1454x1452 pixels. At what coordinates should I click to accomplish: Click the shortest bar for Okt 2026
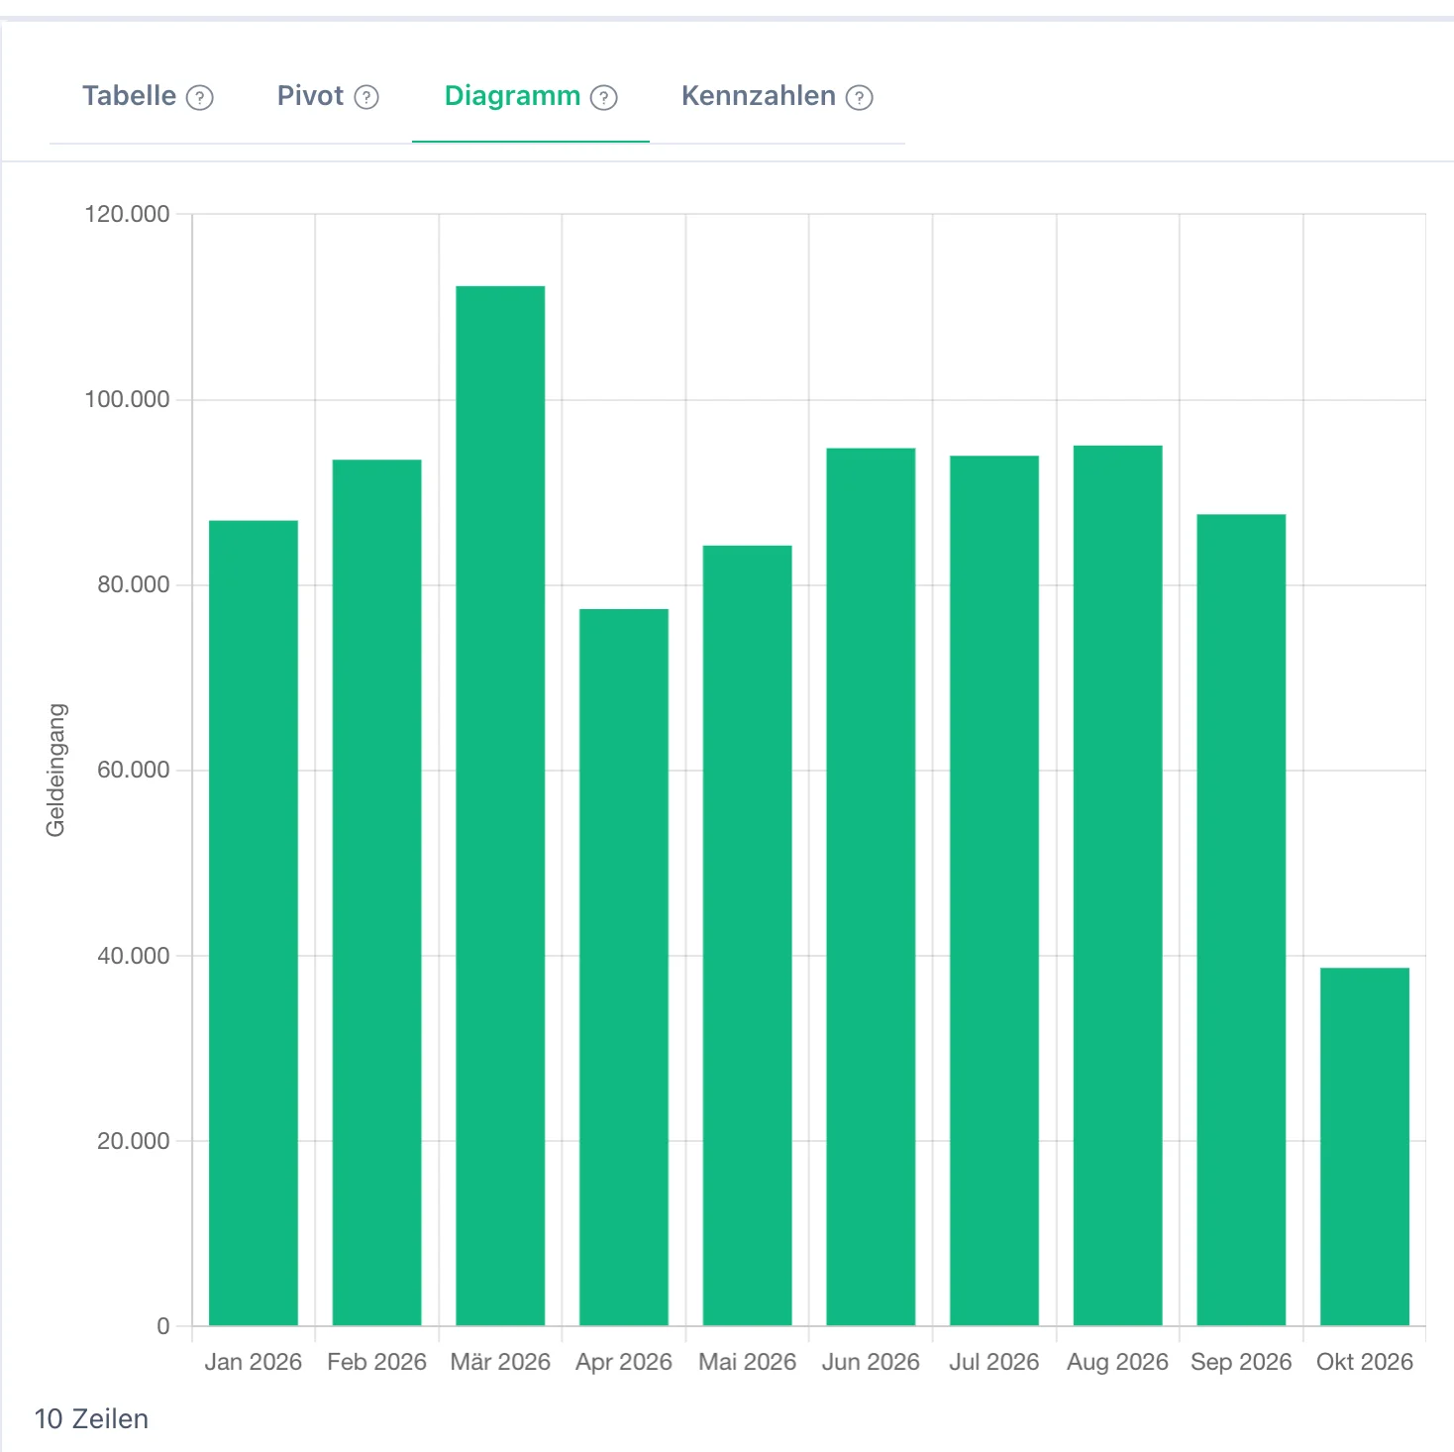[x=1365, y=1147]
